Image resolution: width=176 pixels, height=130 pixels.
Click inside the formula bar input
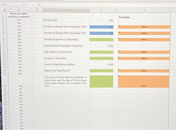[x=109, y=5]
